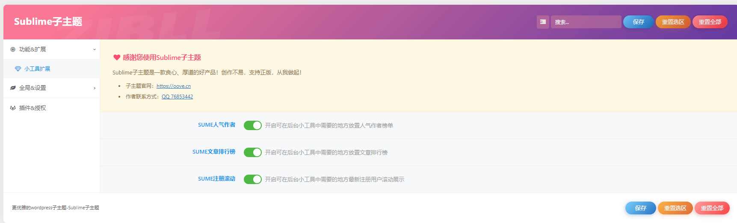Click the 感谢您使用Sublime子主题 heading

point(162,57)
